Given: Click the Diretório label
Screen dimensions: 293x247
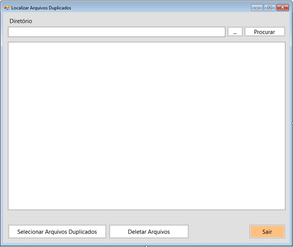Looking at the screenshot, I should pos(21,21).
